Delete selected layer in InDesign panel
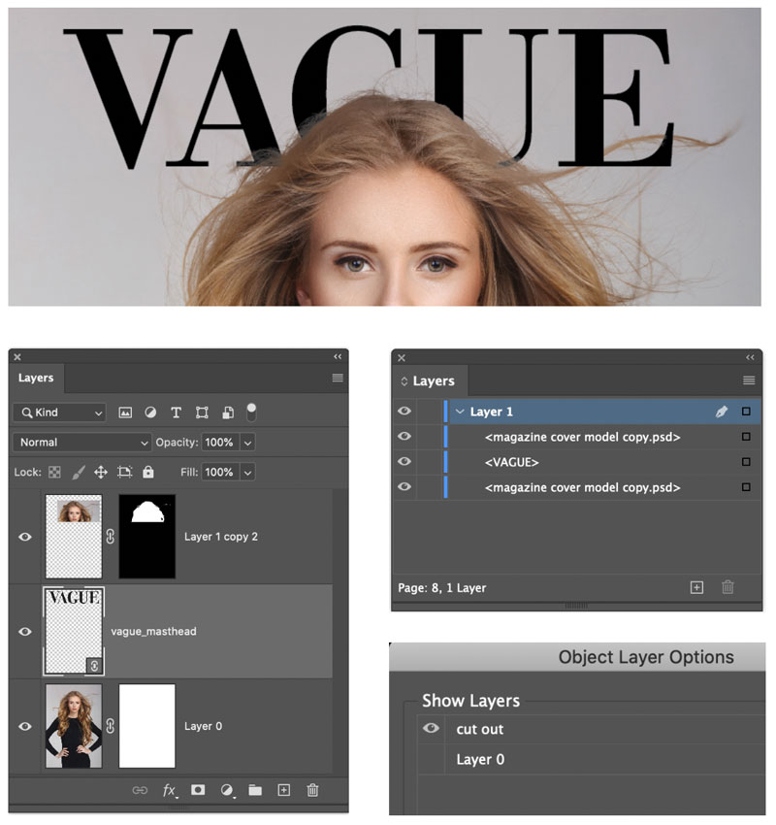The width and height of the screenshot is (776, 825). click(727, 587)
